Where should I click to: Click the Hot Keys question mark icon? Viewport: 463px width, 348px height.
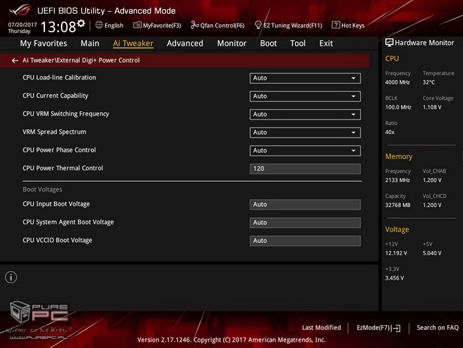[336, 25]
